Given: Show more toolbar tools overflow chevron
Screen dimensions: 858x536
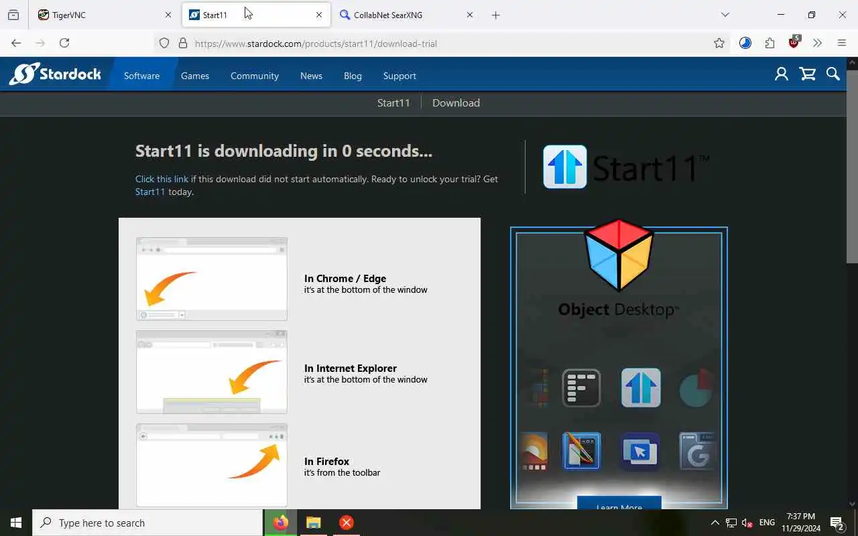Looking at the screenshot, I should coord(817,43).
